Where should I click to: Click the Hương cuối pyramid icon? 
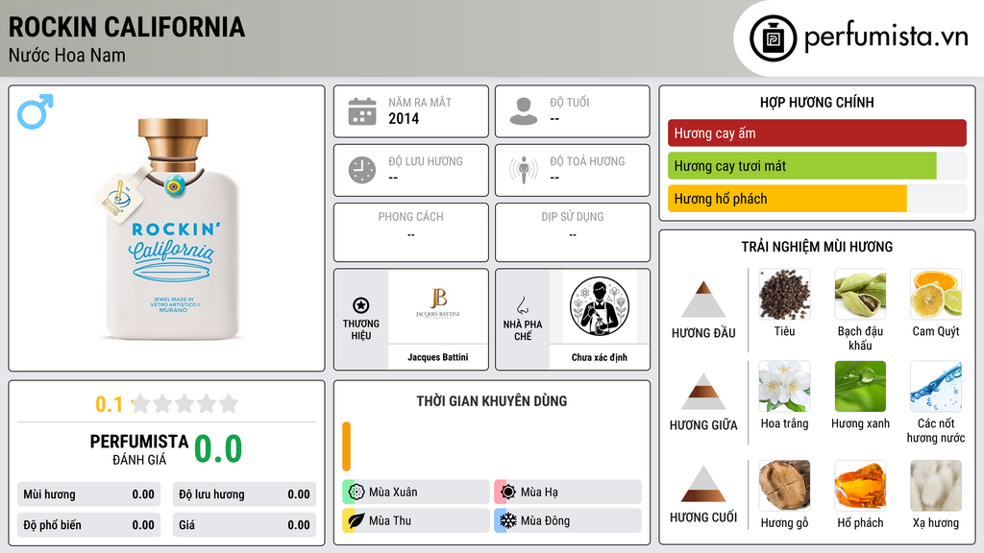[x=703, y=484]
